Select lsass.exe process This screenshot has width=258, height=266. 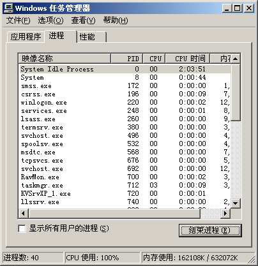[x=125, y=119]
